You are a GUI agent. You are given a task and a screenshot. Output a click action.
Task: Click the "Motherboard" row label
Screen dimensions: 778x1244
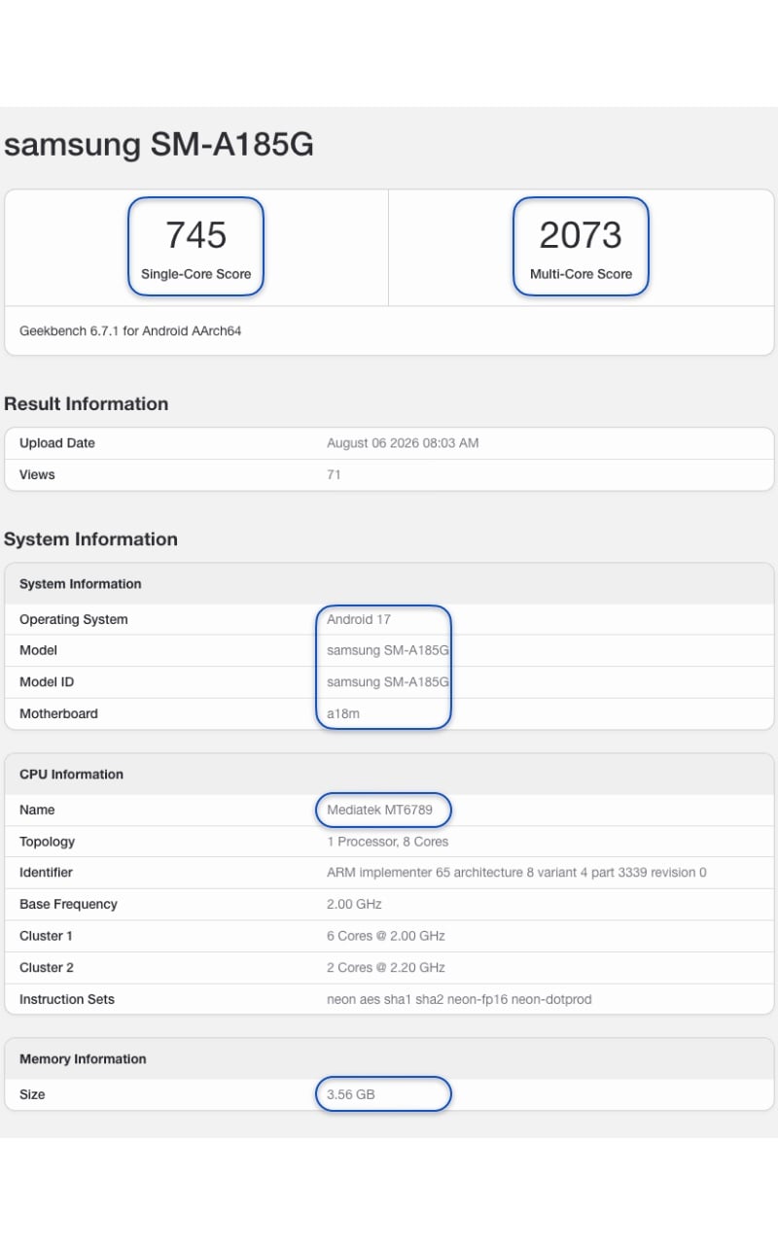click(58, 714)
